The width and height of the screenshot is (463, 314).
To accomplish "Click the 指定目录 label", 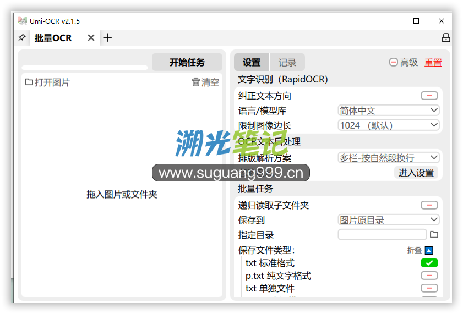I will [255, 235].
